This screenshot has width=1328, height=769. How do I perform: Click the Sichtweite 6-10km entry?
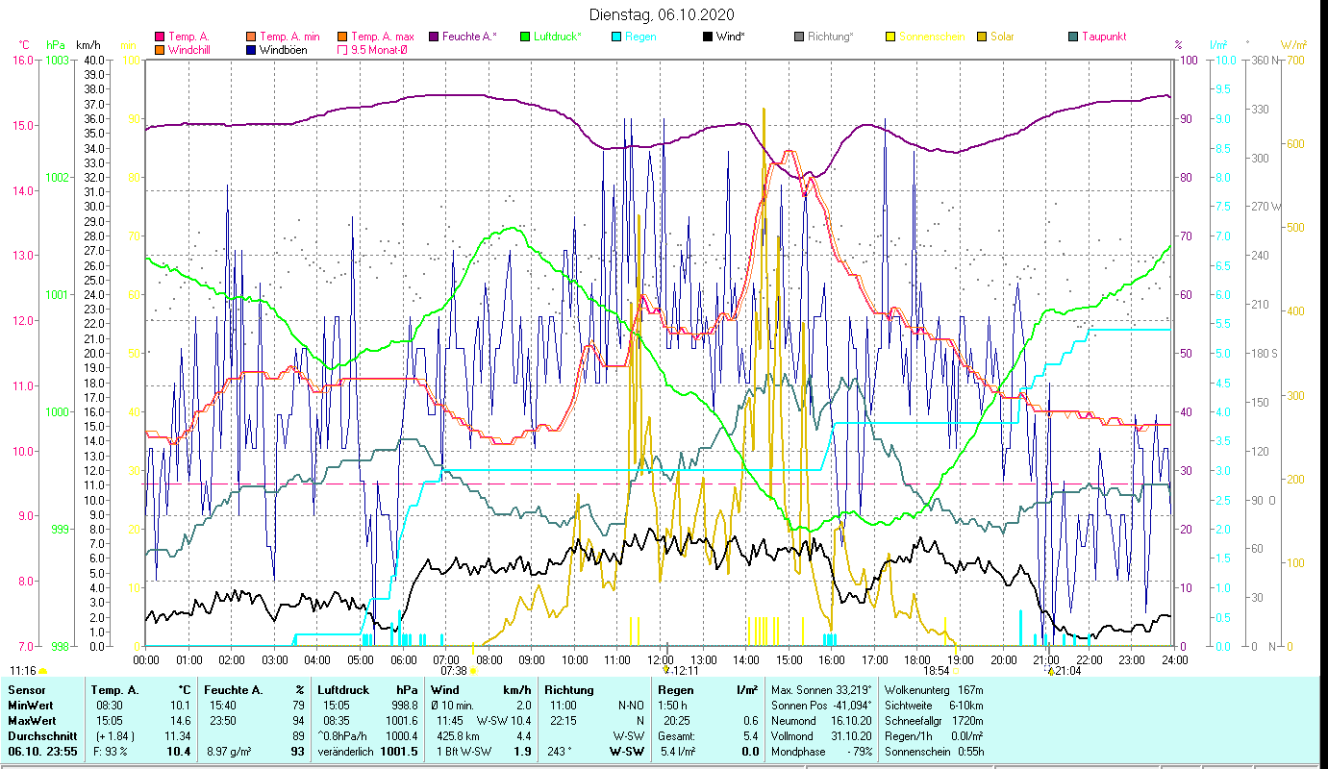point(933,706)
